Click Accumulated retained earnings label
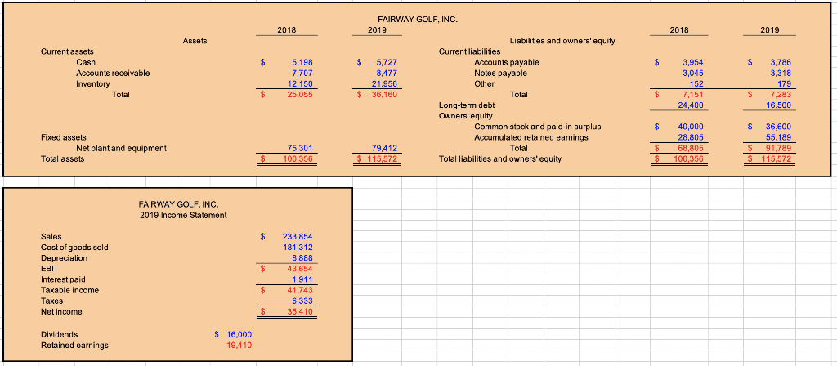The height and width of the screenshot is (366, 837). (531, 137)
